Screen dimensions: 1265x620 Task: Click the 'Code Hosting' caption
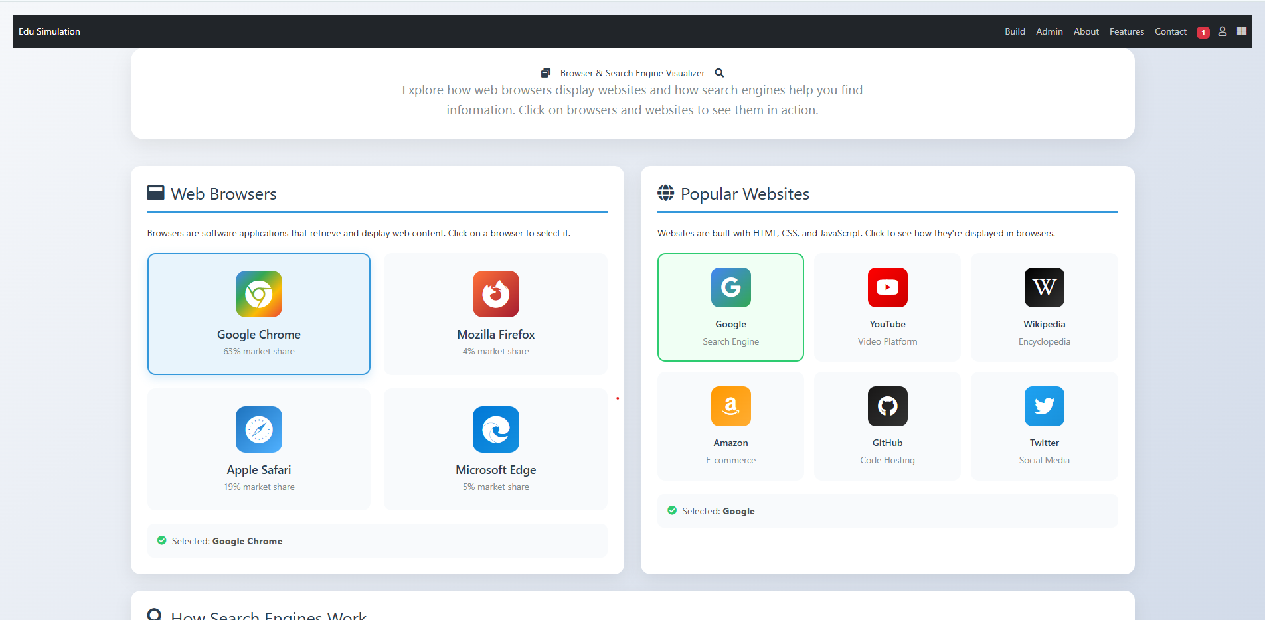click(888, 460)
